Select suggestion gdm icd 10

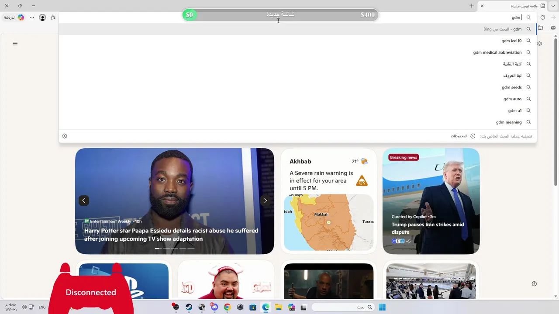pos(297,41)
